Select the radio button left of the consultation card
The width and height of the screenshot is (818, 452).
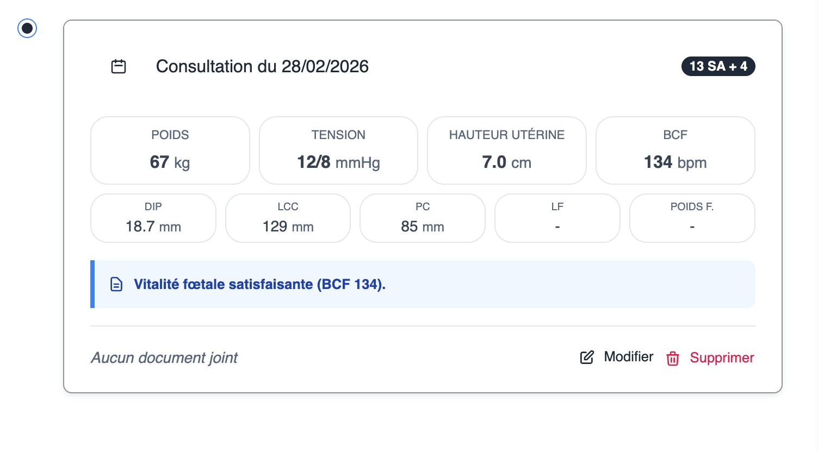click(27, 28)
